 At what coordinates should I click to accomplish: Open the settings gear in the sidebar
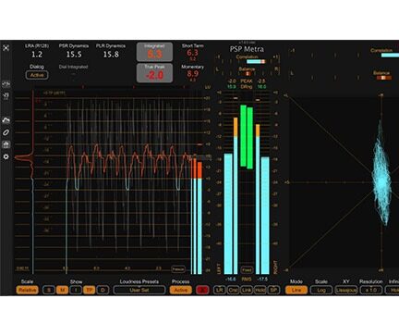click(x=6, y=156)
